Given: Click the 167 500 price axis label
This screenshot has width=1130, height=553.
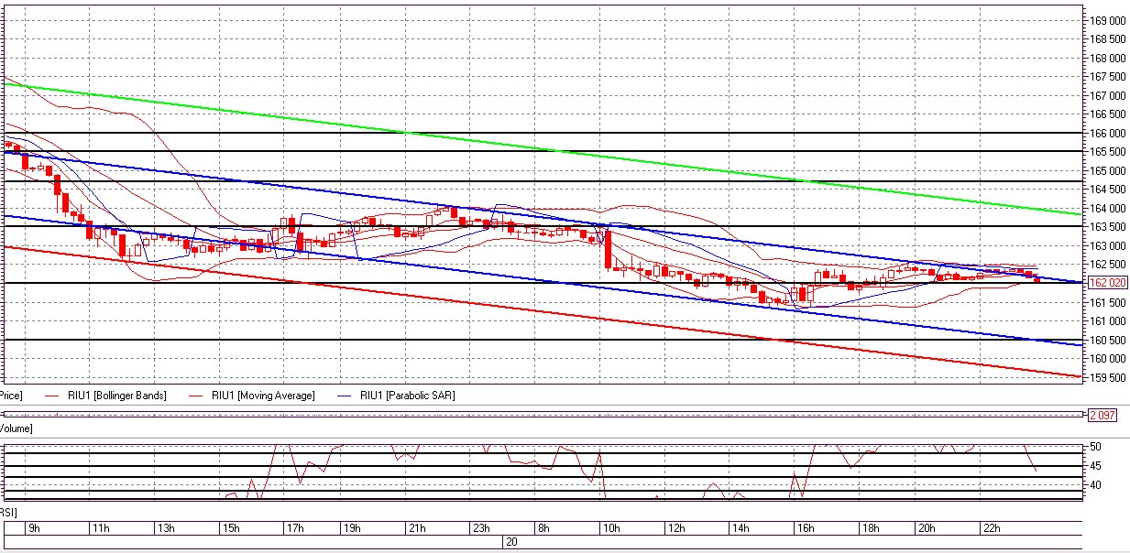Looking at the screenshot, I should 1109,77.
